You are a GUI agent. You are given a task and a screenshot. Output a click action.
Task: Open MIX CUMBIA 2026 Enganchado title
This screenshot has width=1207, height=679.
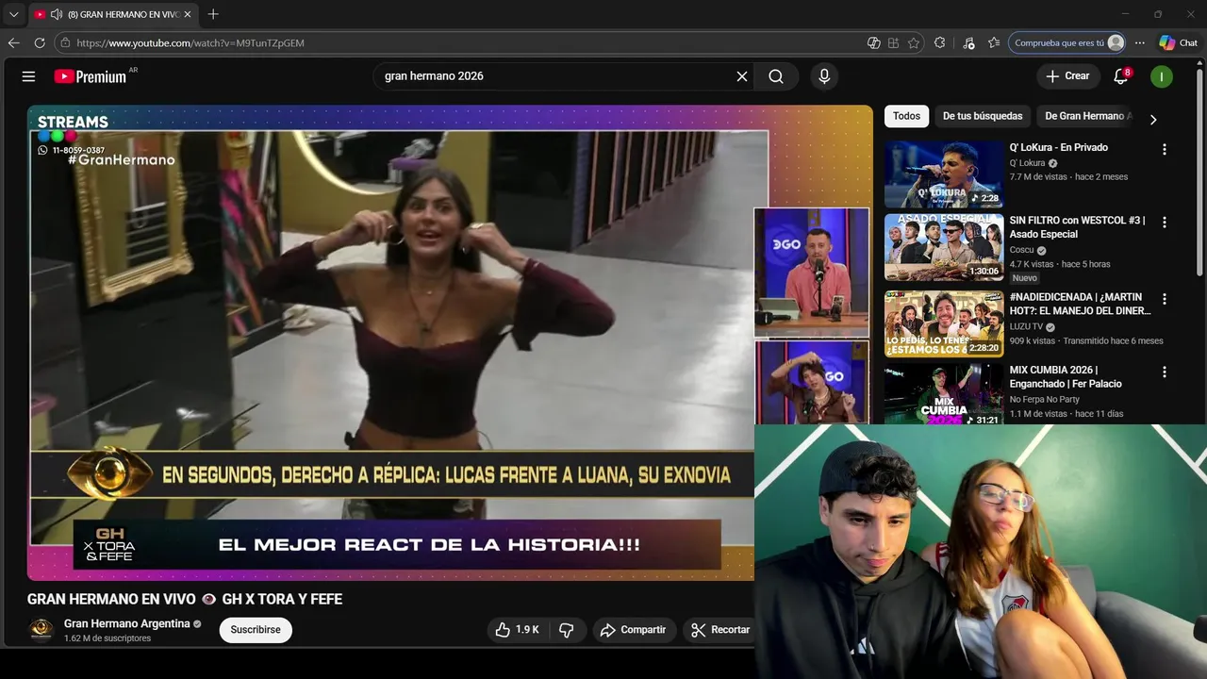(1066, 376)
